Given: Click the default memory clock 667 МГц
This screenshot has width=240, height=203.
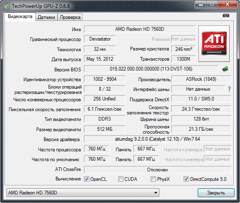Looking at the screenshot, I should point(146,159).
